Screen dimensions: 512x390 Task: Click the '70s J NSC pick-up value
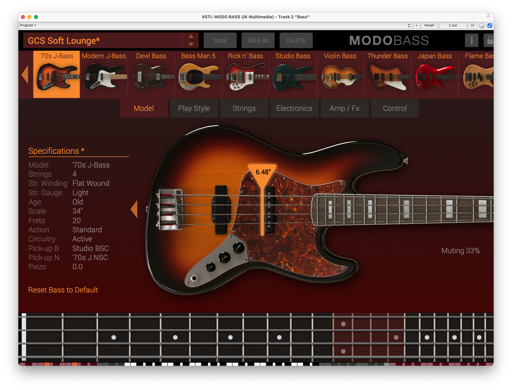[90, 257]
